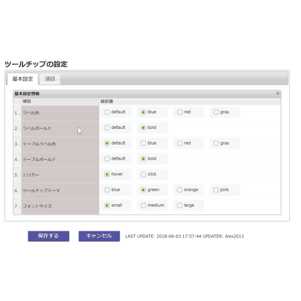Image resolution: width=301 pixels, height=301 pixels.
Task: Click the 設定値 column header
Action: pyautogui.click(x=190, y=101)
